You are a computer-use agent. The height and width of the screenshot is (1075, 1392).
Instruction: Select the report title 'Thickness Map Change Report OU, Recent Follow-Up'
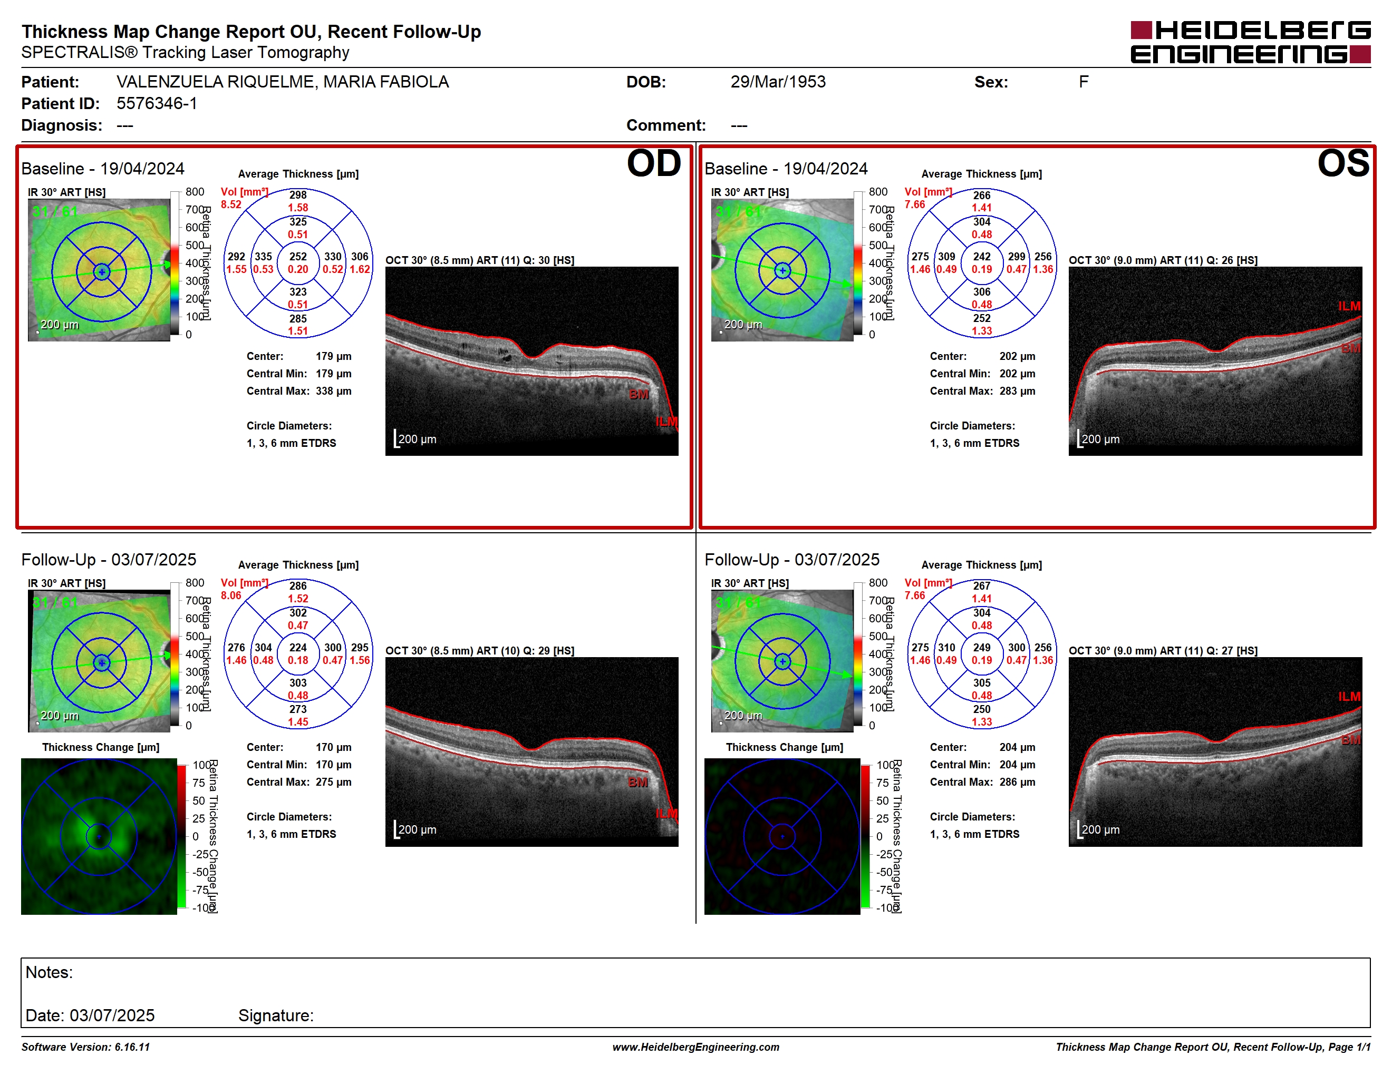point(251,31)
